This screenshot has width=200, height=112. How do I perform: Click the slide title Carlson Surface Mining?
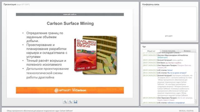coord(70,23)
